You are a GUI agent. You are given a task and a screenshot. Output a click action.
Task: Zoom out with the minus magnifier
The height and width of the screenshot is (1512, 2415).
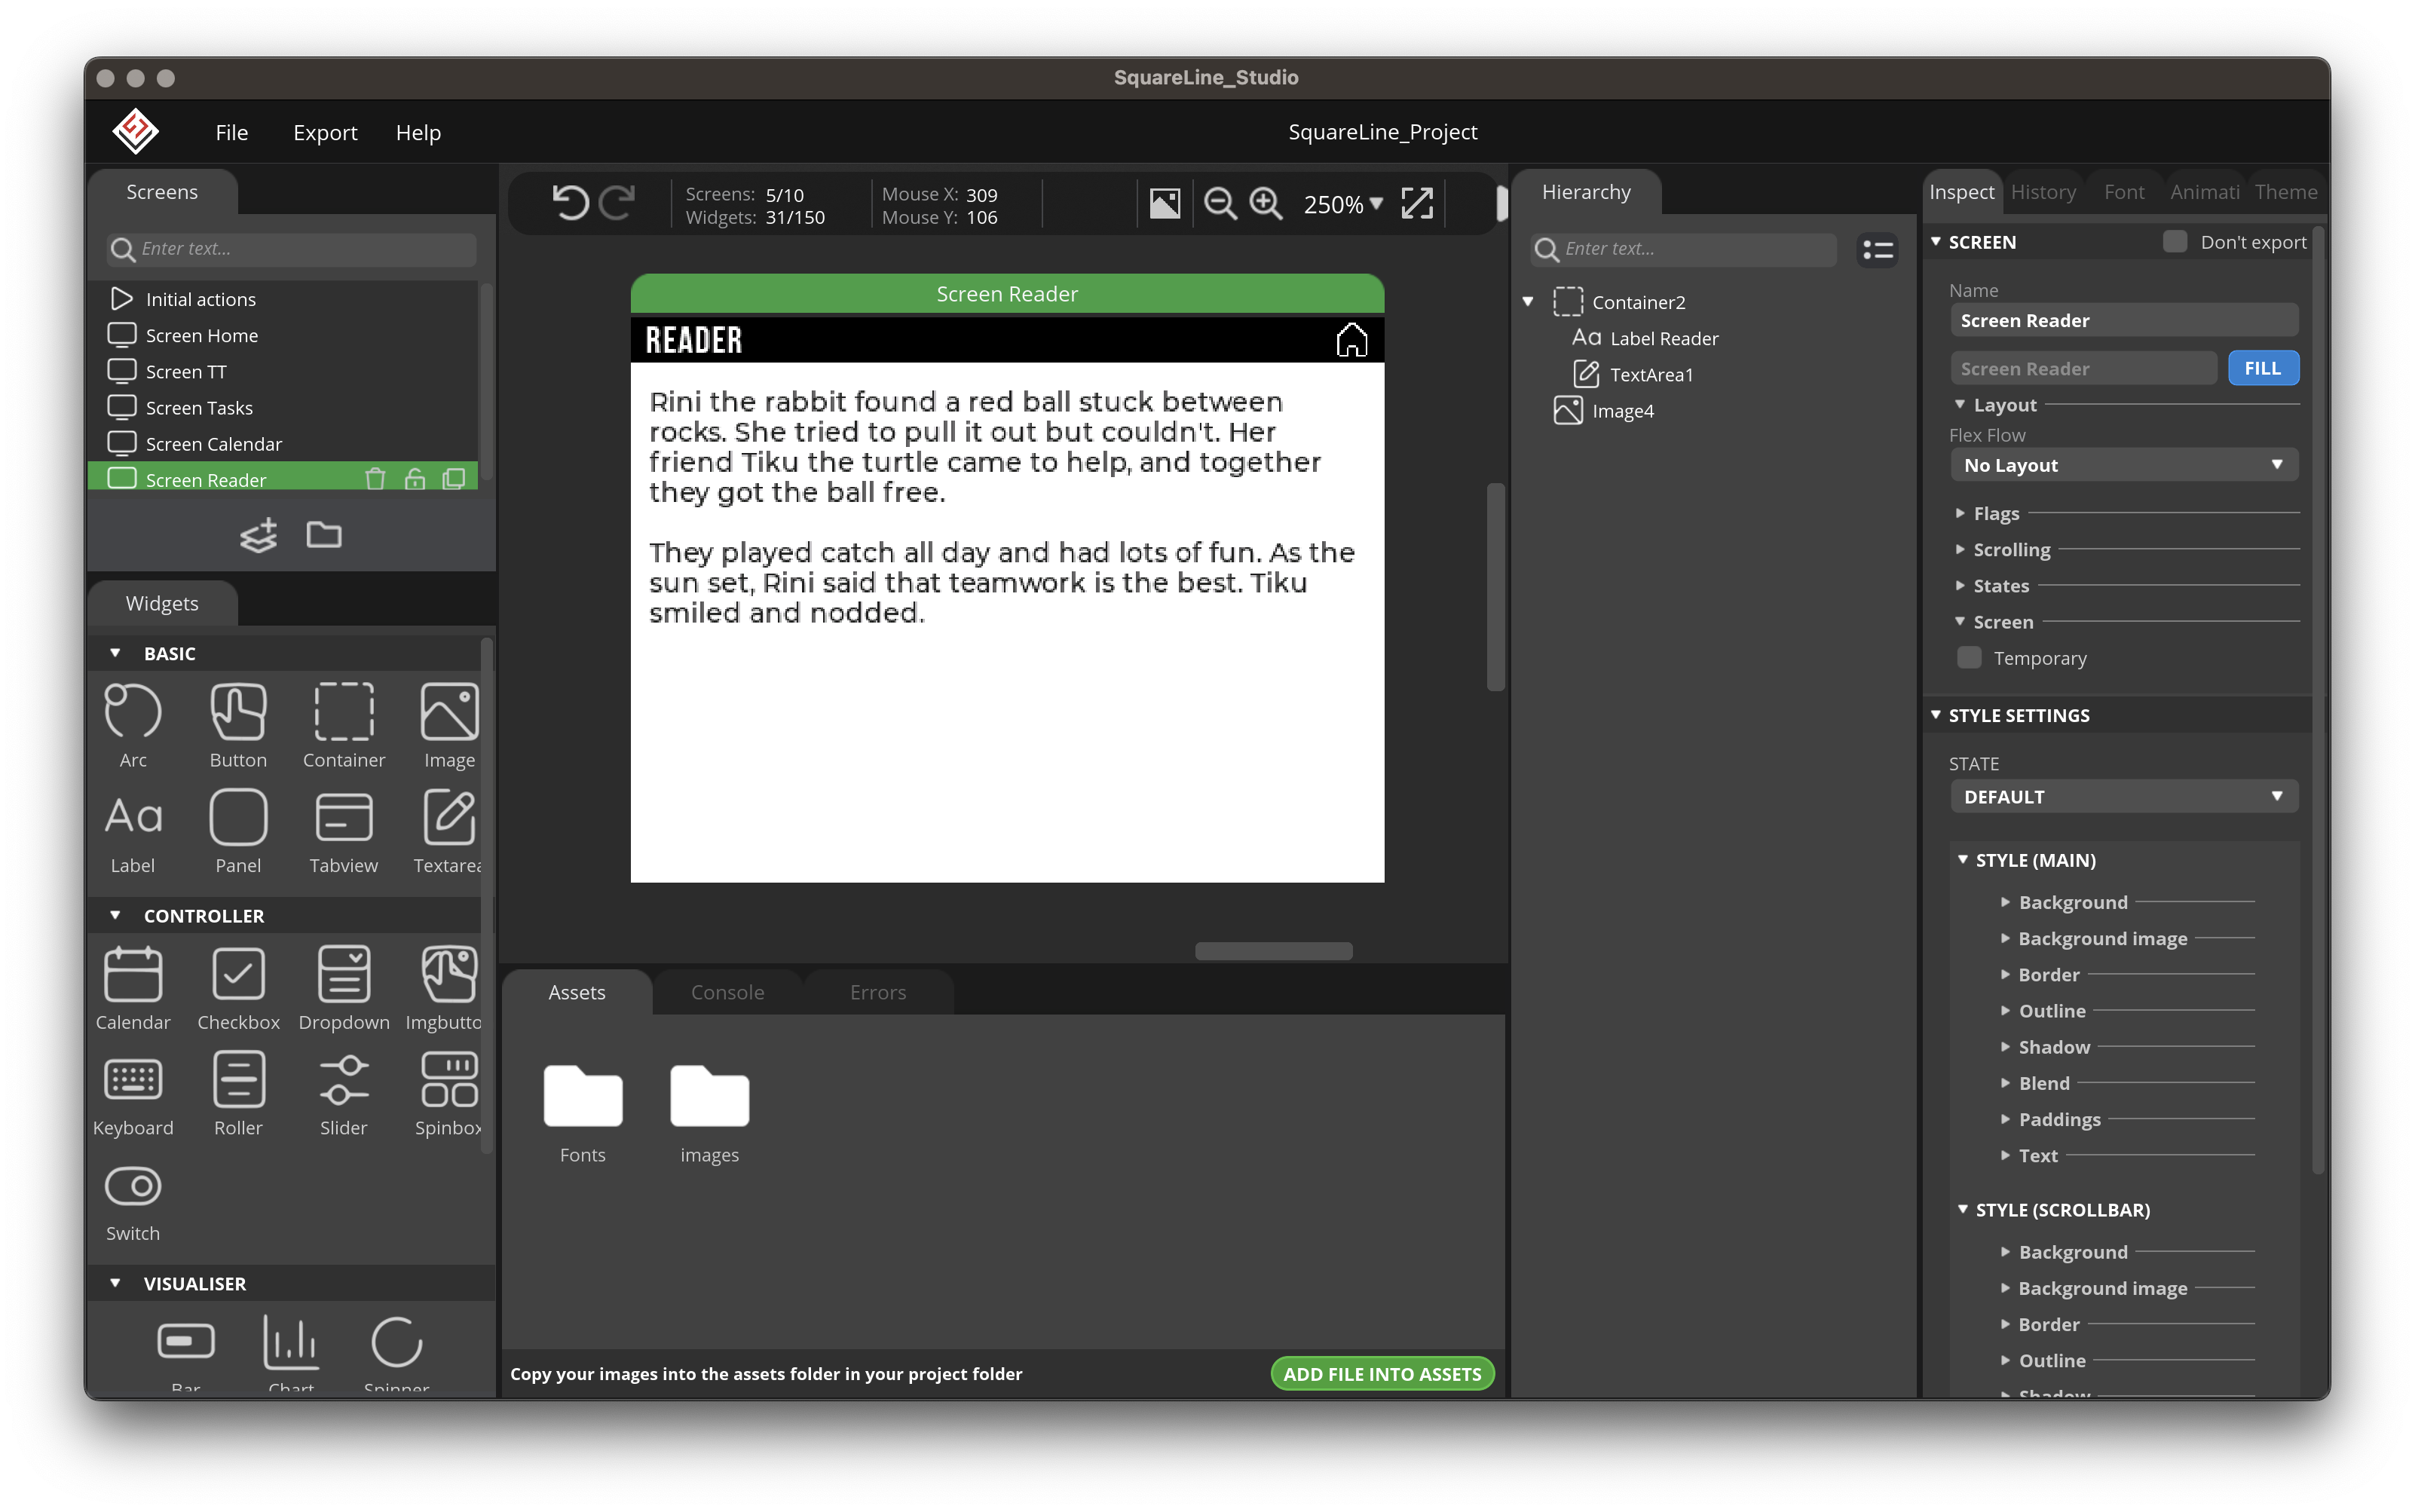pyautogui.click(x=1219, y=204)
